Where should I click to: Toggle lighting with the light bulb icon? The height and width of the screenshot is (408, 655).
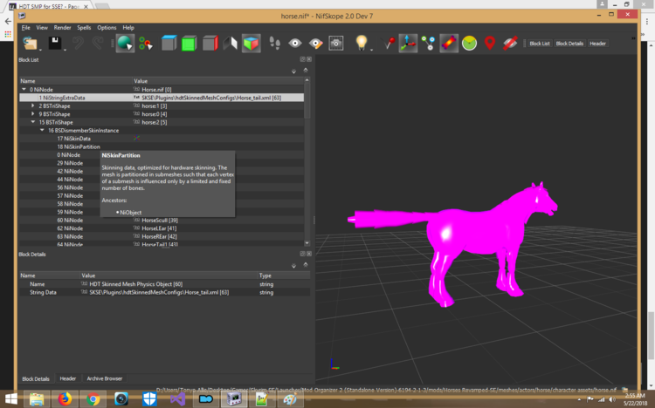pyautogui.click(x=361, y=43)
